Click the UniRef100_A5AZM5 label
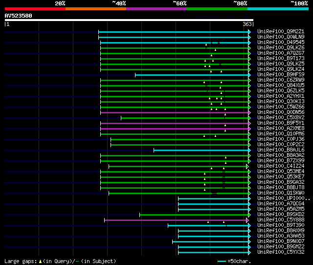This screenshot has height=265, width=313. click(281, 209)
